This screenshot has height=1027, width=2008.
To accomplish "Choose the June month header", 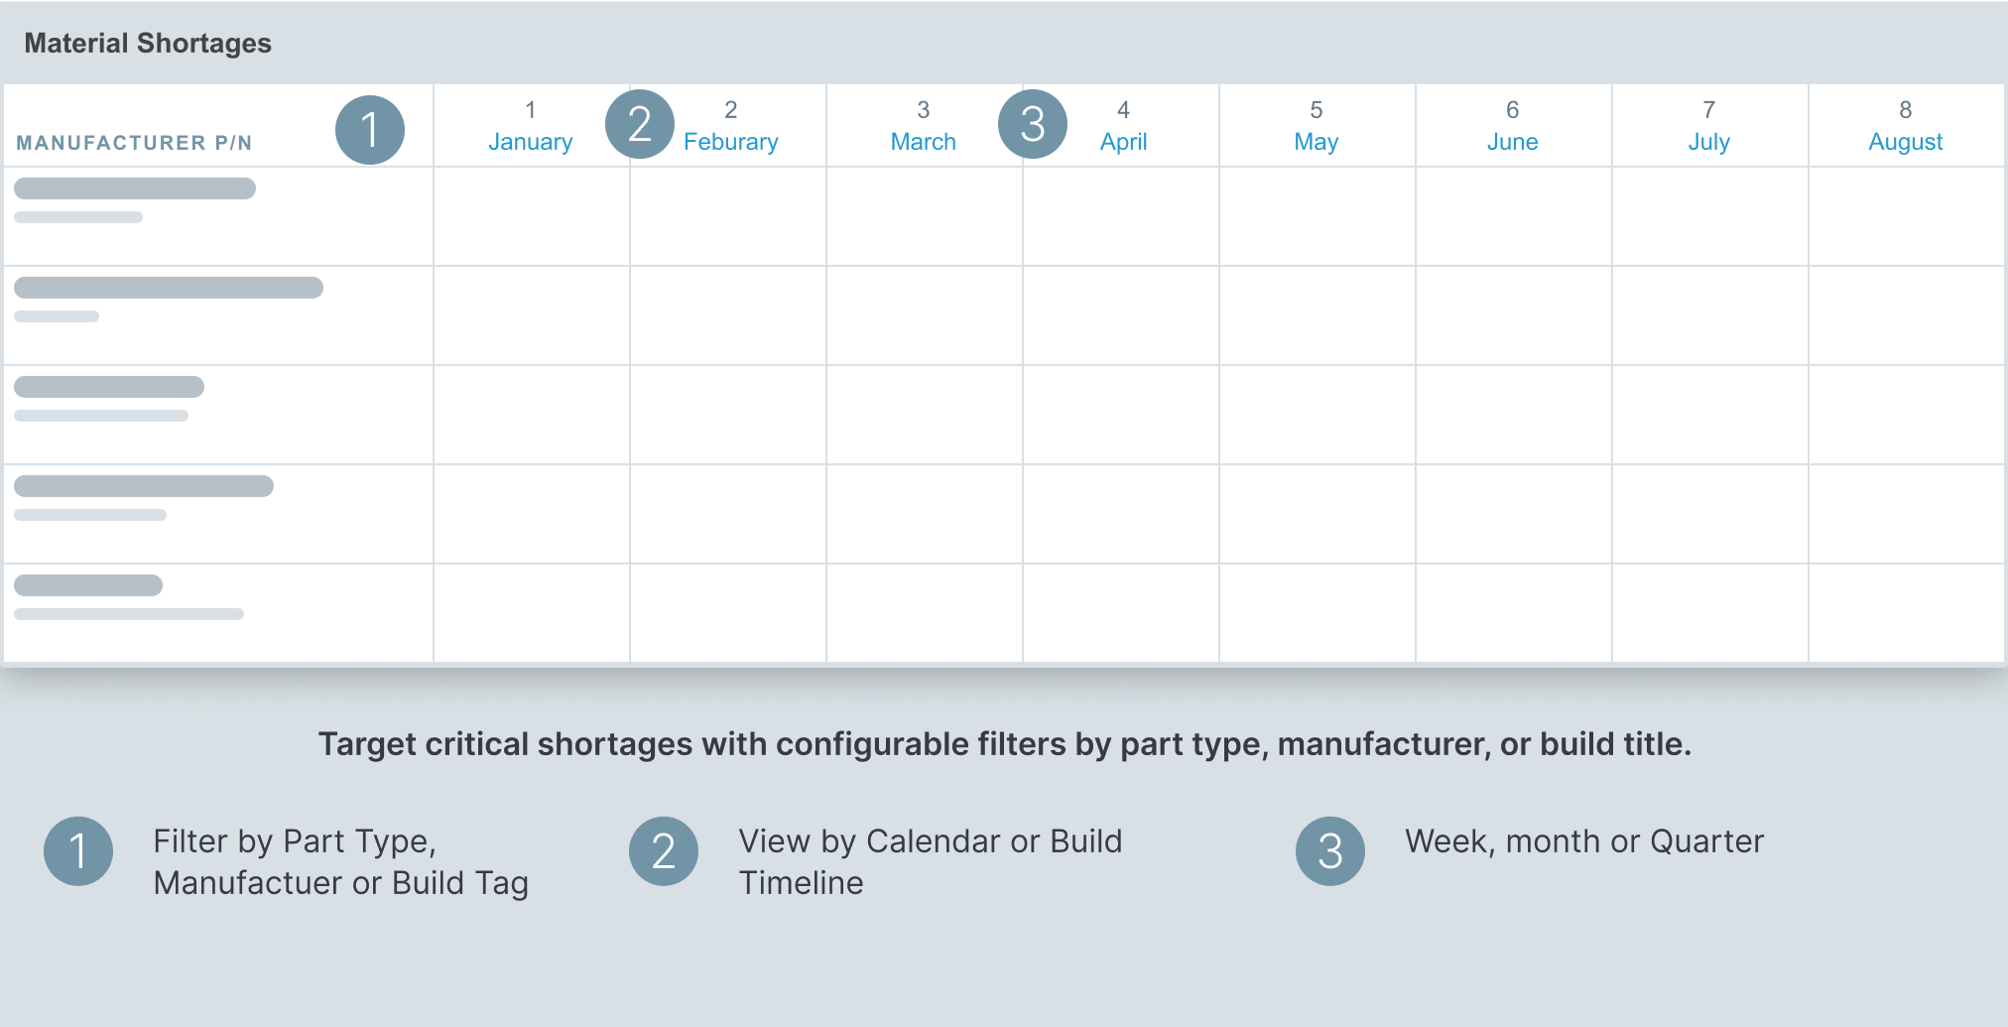I will 1513,126.
